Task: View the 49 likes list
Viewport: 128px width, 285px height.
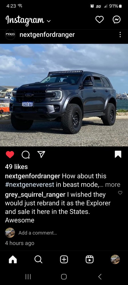Action: (x=16, y=167)
